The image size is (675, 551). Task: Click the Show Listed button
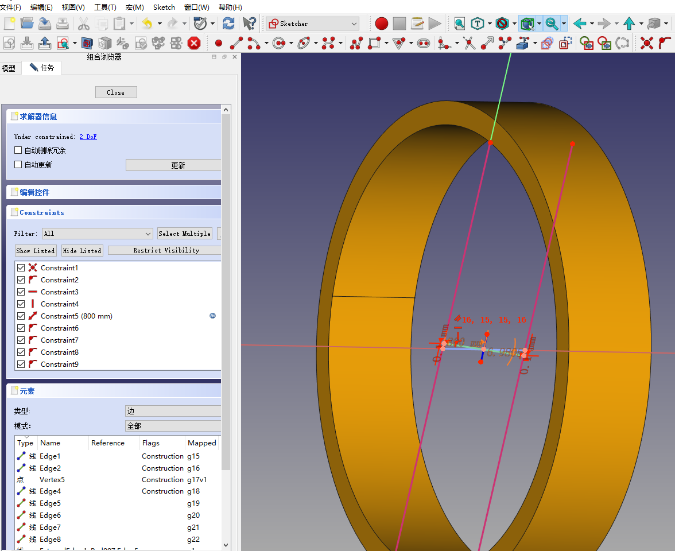point(36,250)
